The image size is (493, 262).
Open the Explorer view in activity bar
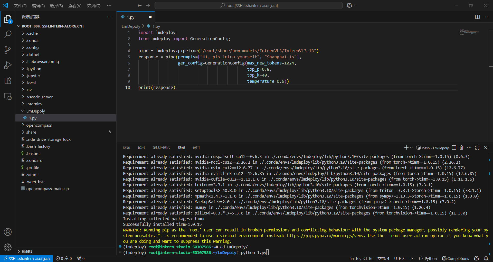click(8, 19)
